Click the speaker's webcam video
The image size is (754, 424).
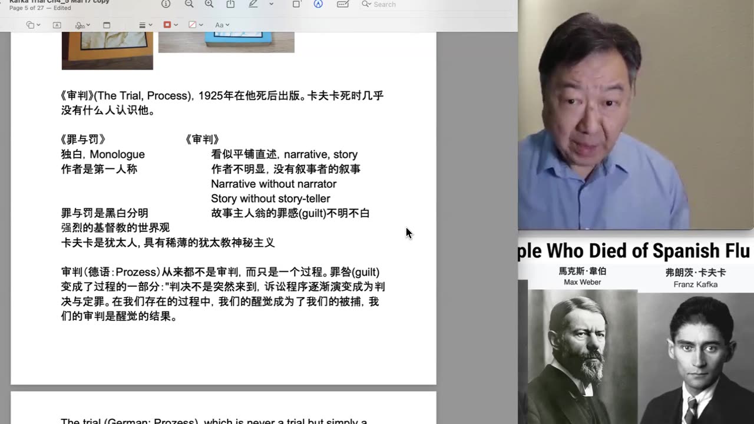636,115
